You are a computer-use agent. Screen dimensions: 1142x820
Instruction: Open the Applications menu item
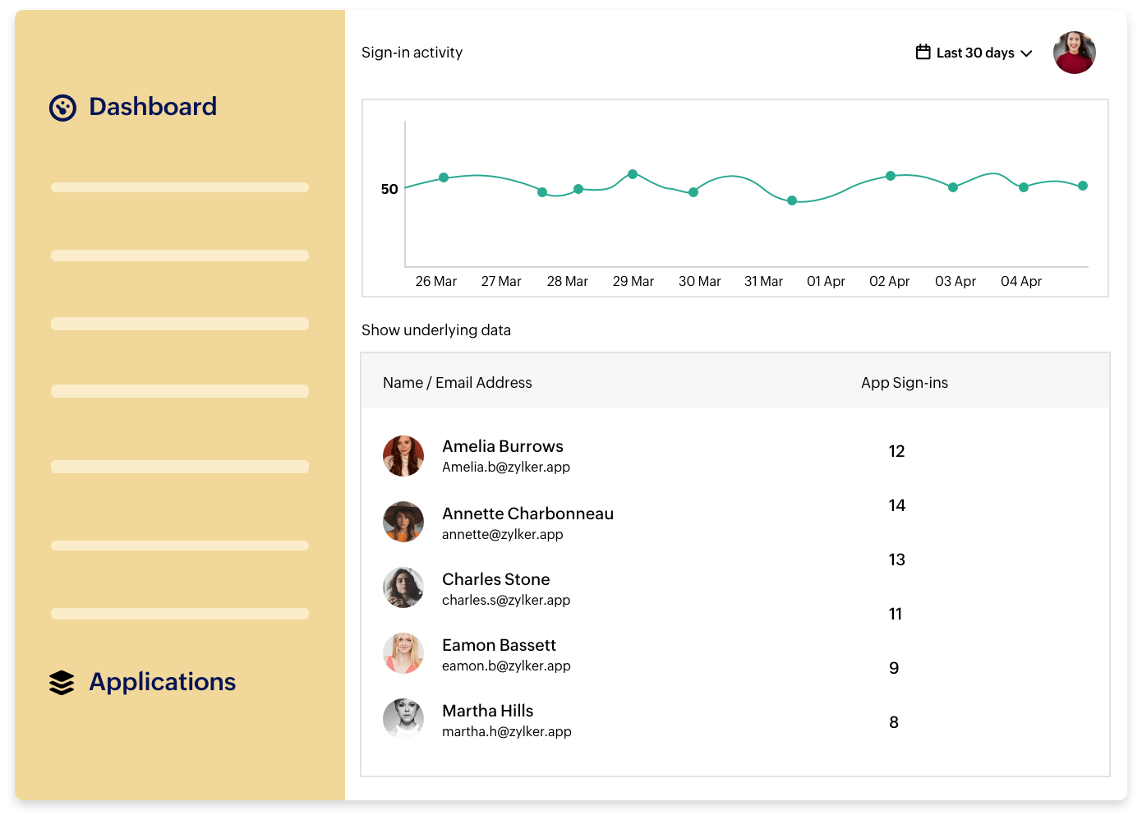[x=162, y=682]
